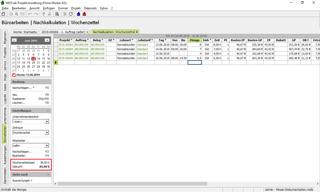
Task: Collapse the Einstellungen section
Action: pyautogui.click(x=48, y=111)
